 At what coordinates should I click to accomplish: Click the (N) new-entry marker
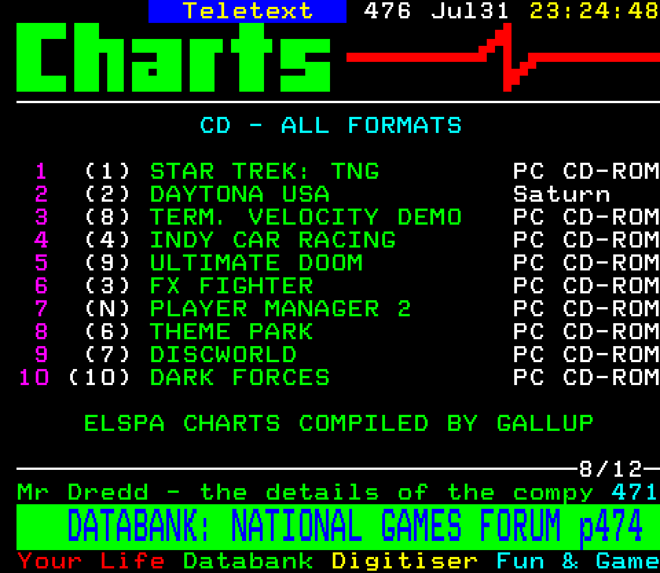pos(107,309)
